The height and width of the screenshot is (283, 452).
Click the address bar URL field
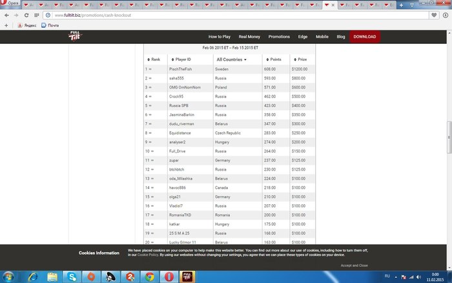click(236, 16)
